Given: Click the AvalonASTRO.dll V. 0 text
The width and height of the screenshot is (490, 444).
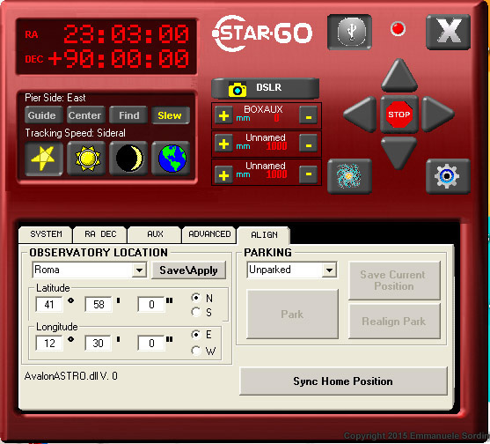Looking at the screenshot, I should (71, 376).
